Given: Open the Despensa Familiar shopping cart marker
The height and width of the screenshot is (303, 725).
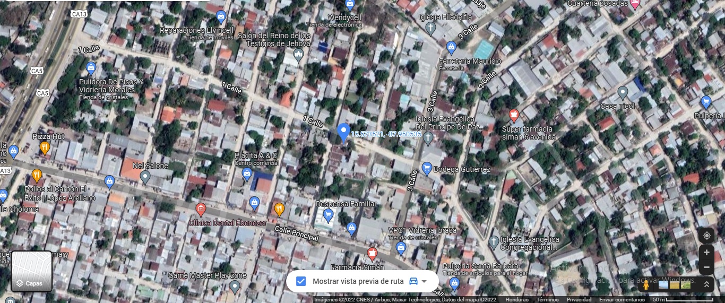Looking at the screenshot, I should 328,215.
